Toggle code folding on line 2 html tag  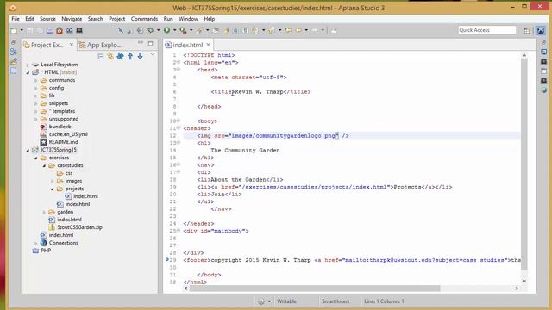point(179,62)
